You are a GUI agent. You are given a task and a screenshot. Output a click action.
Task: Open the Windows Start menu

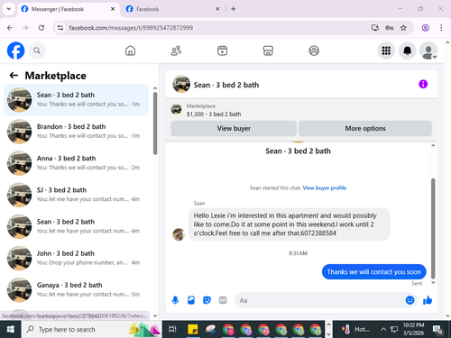[11, 330]
